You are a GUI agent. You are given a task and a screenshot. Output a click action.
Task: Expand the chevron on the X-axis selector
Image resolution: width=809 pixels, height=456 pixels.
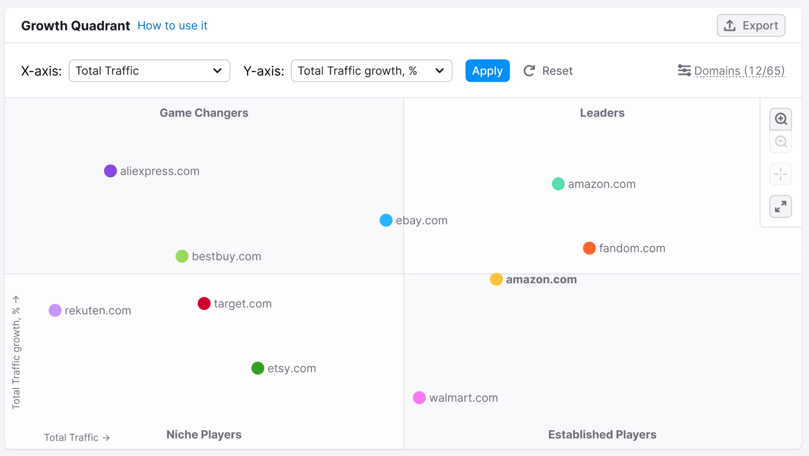(x=218, y=71)
